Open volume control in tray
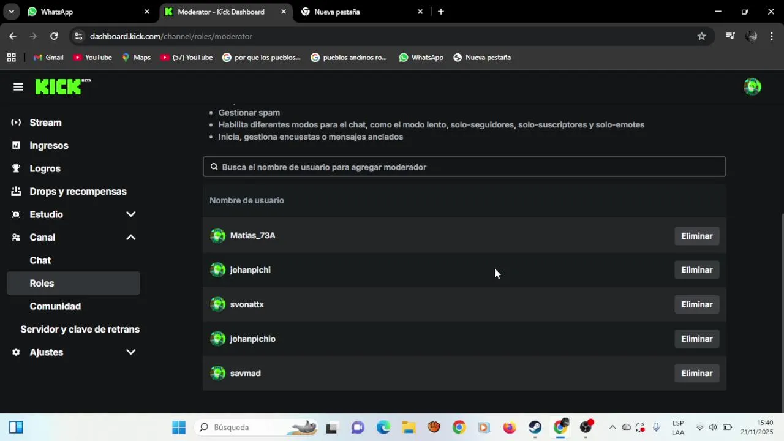Screen dimensions: 784x441 tap(713, 427)
